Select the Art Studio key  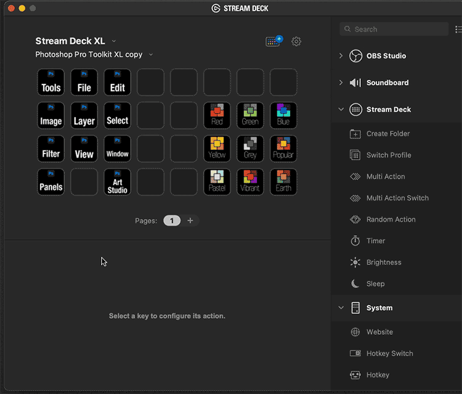(118, 182)
